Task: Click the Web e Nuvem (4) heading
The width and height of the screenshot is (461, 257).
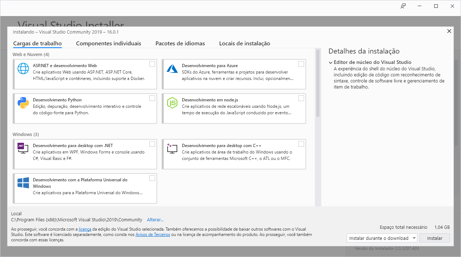Action: [31, 55]
